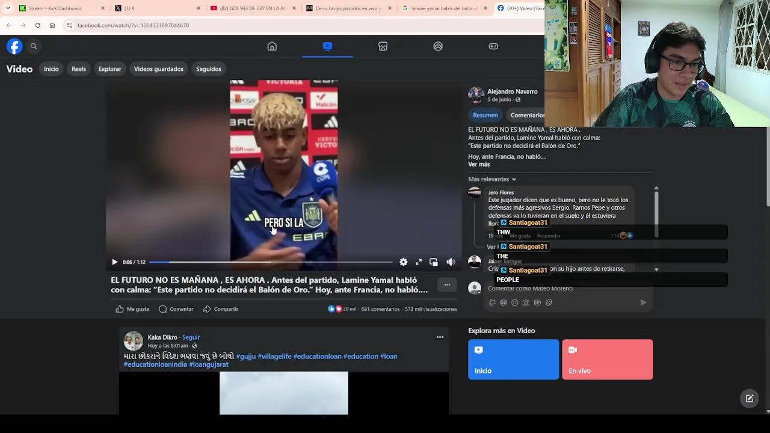Open three-dot menu on Kaka Dikro post
Viewport: 770px width, 433px height.
click(x=440, y=337)
